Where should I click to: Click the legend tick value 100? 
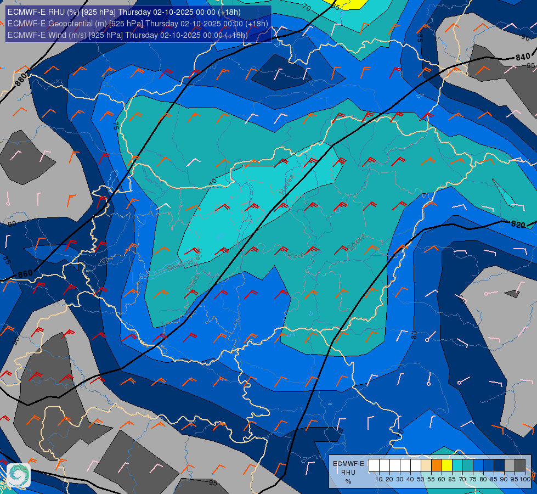[525, 480]
